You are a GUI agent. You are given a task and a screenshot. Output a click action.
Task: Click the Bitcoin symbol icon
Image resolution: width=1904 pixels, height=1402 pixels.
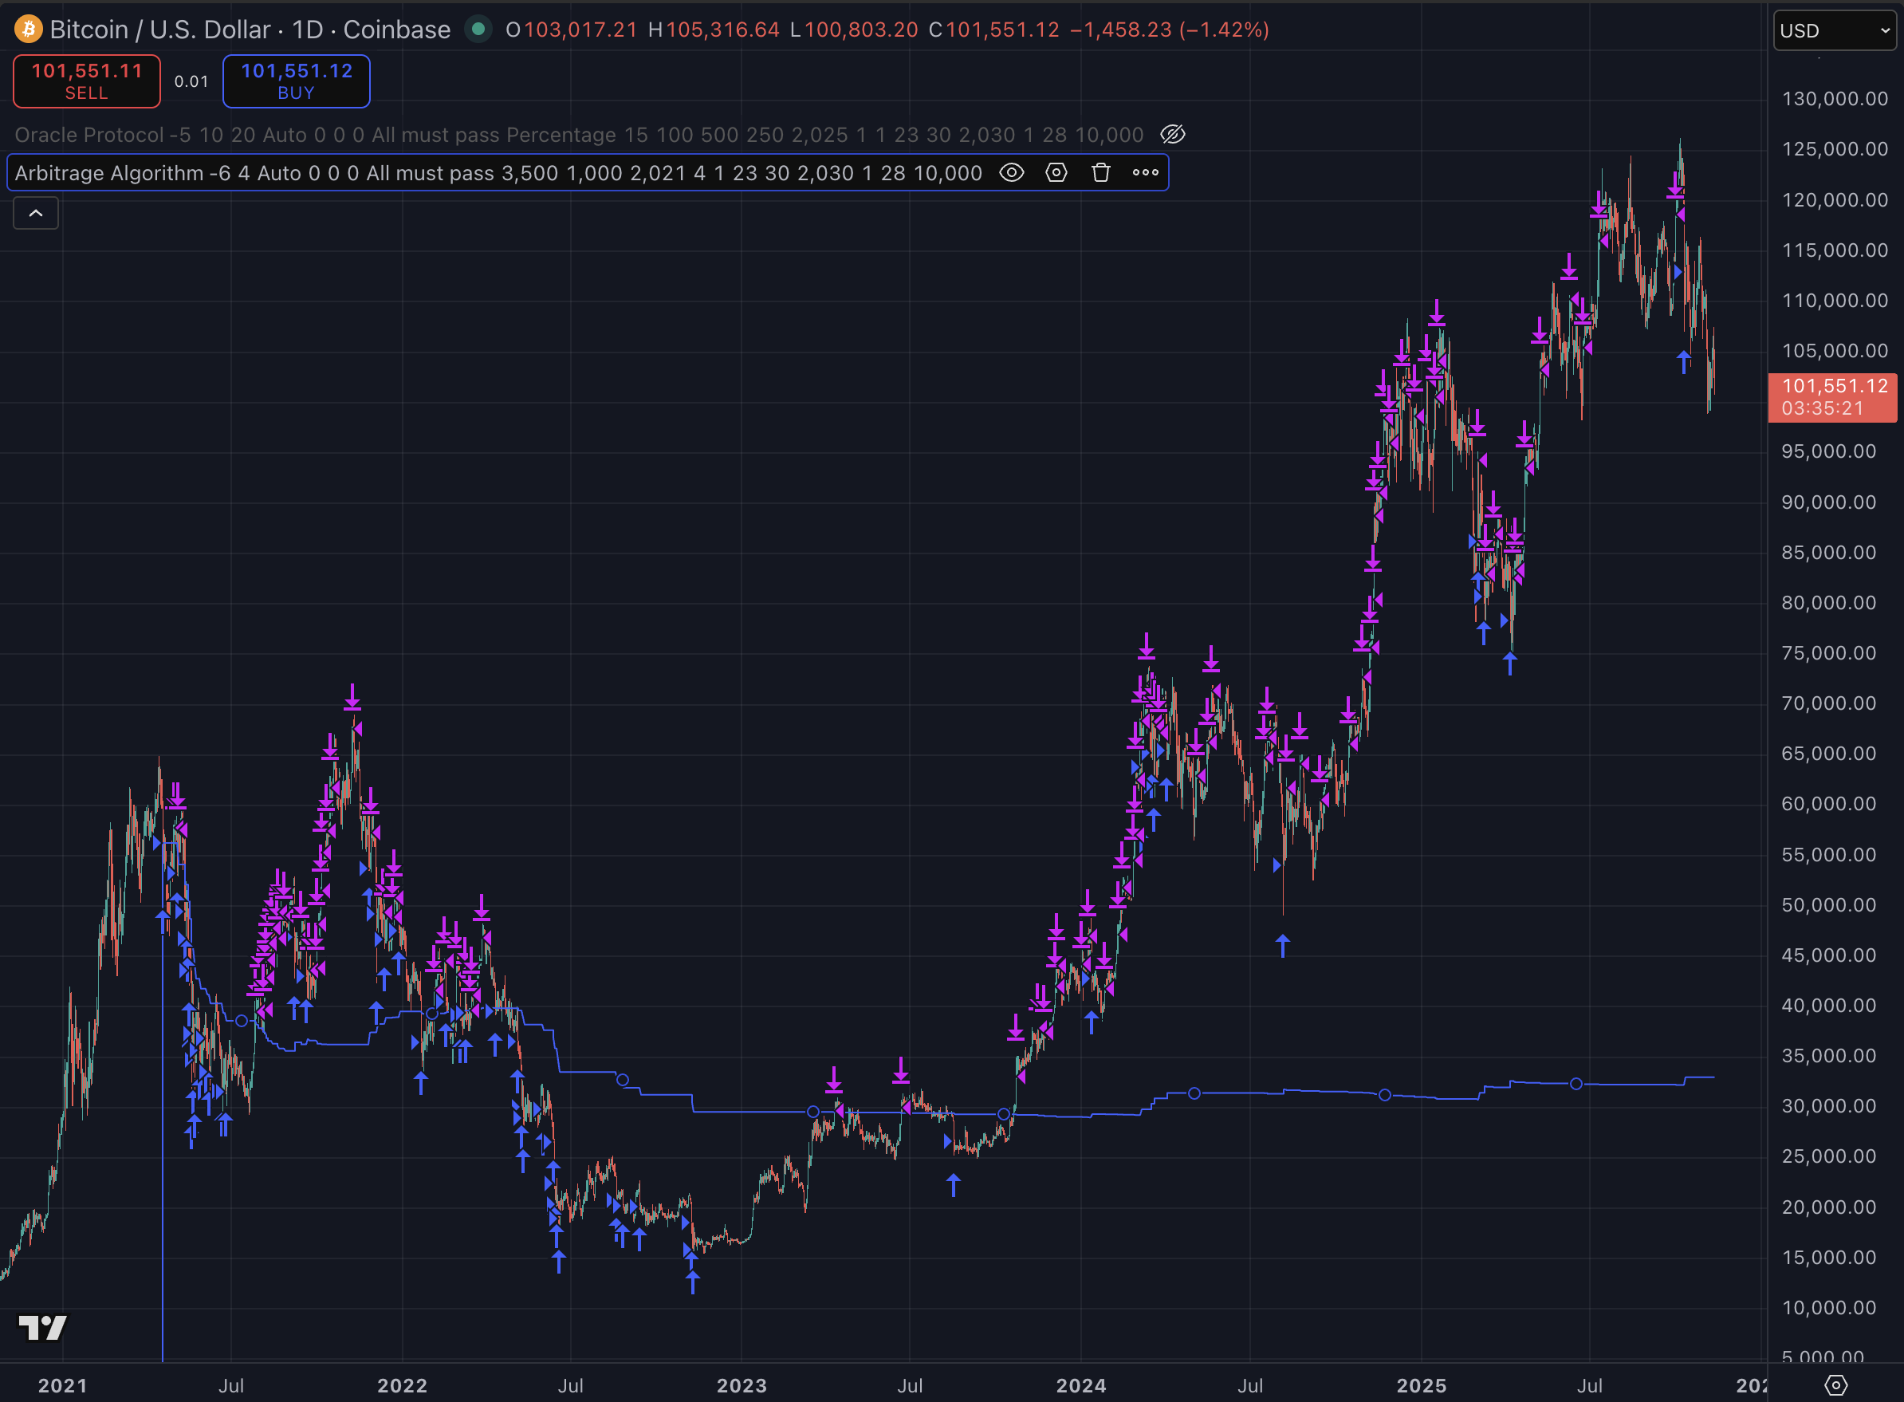28,30
